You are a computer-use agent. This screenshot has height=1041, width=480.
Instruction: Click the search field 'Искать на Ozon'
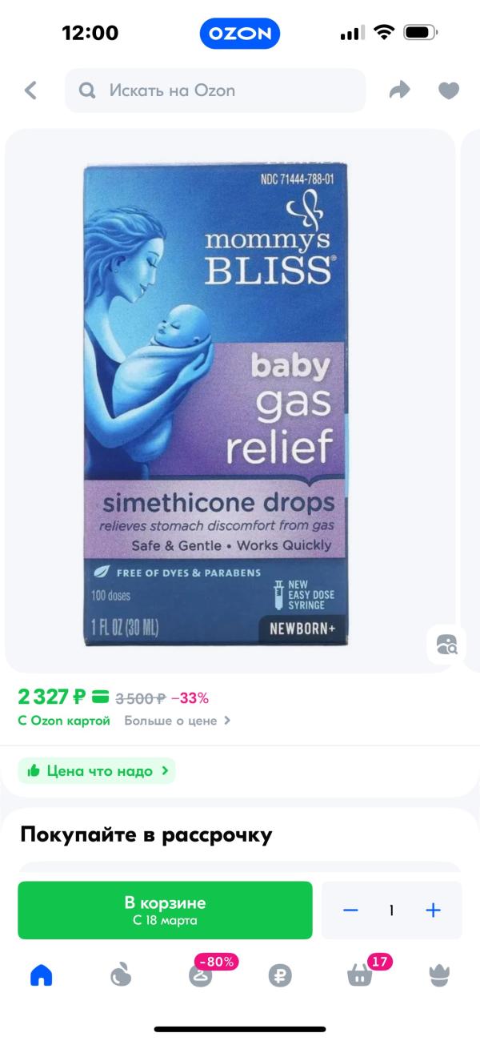click(x=215, y=90)
